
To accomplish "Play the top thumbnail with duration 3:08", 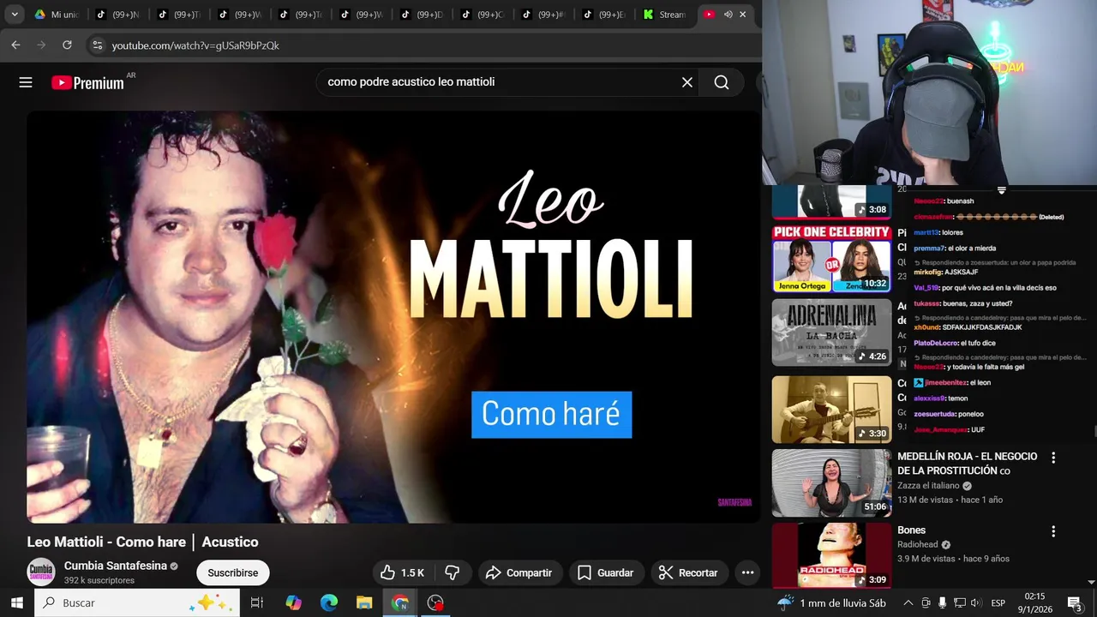I will coord(832,201).
